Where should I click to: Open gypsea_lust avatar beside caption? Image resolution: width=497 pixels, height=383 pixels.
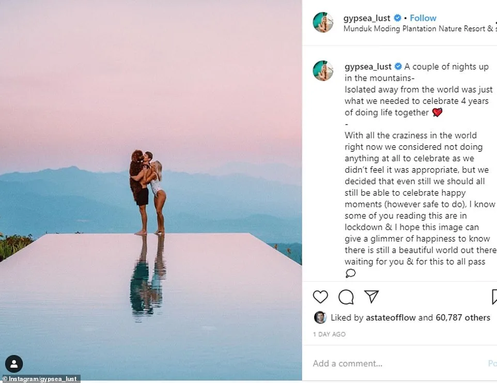323,71
